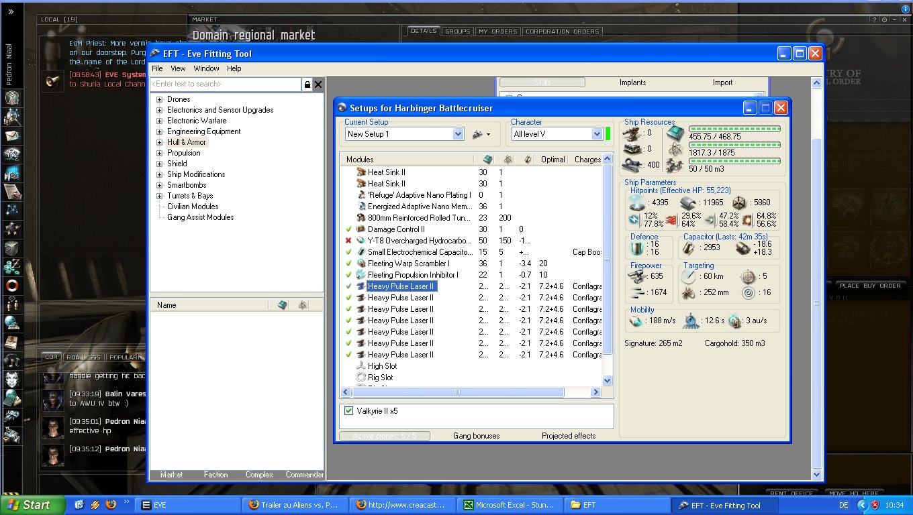This screenshot has height=515, width=913.
Task: Toggle Fleeting Propulsion Inhibitor I activation
Action: [348, 275]
